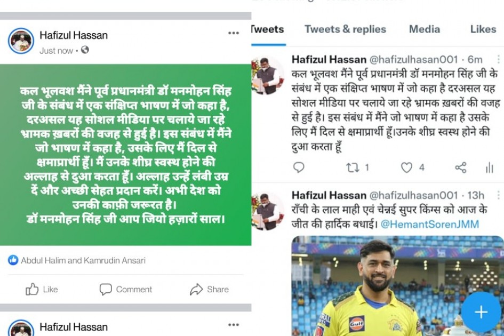Click the reply icon under the first tweet
Screen dimensions: 504x336
click(299, 167)
